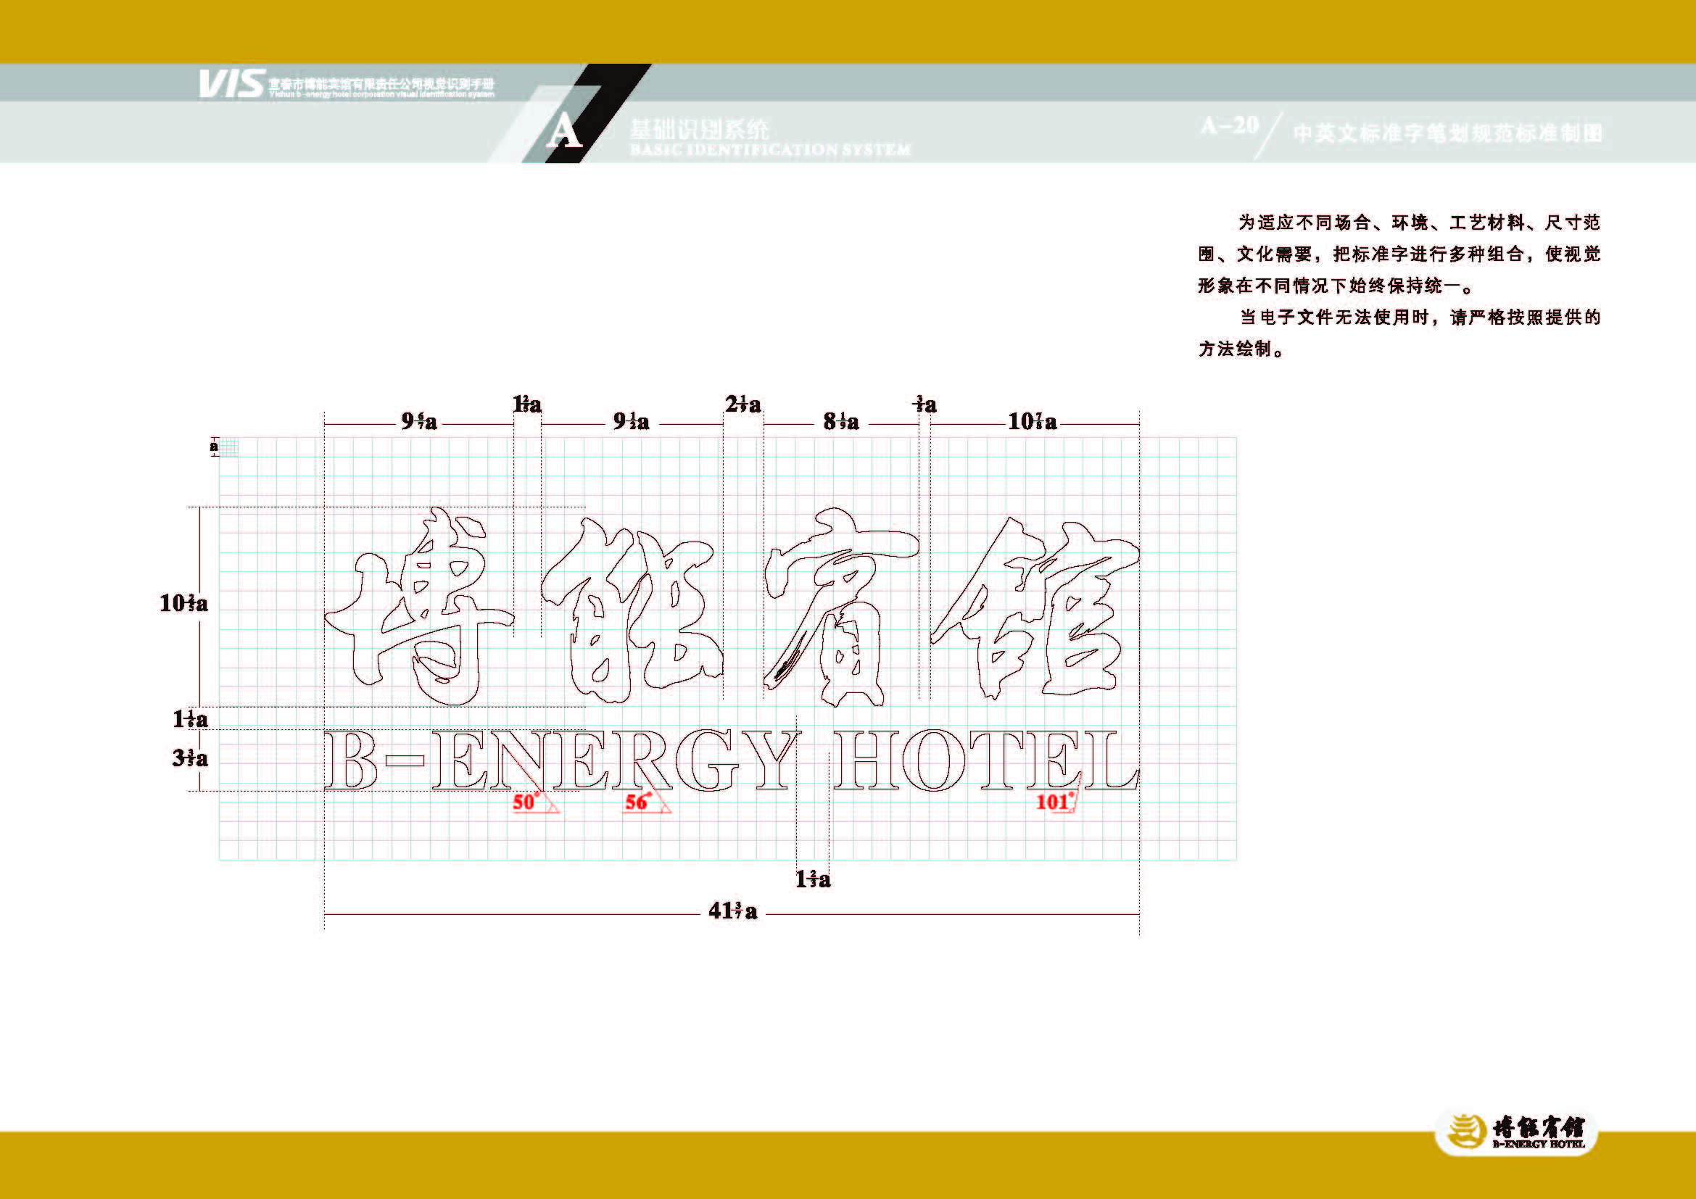Screen dimensions: 1696x1199
Task: Click the title '中英文标准字笔划规范标准制图'
Action: tap(1448, 133)
